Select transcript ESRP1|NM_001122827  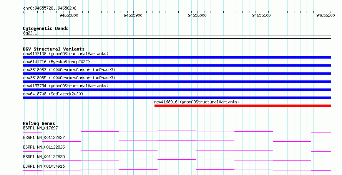point(44,137)
